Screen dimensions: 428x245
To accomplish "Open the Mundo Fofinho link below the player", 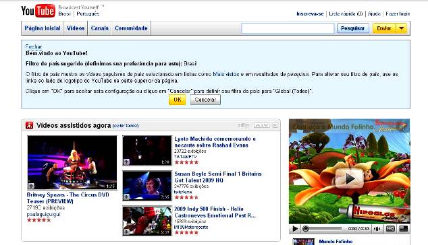I will pyautogui.click(x=336, y=241).
